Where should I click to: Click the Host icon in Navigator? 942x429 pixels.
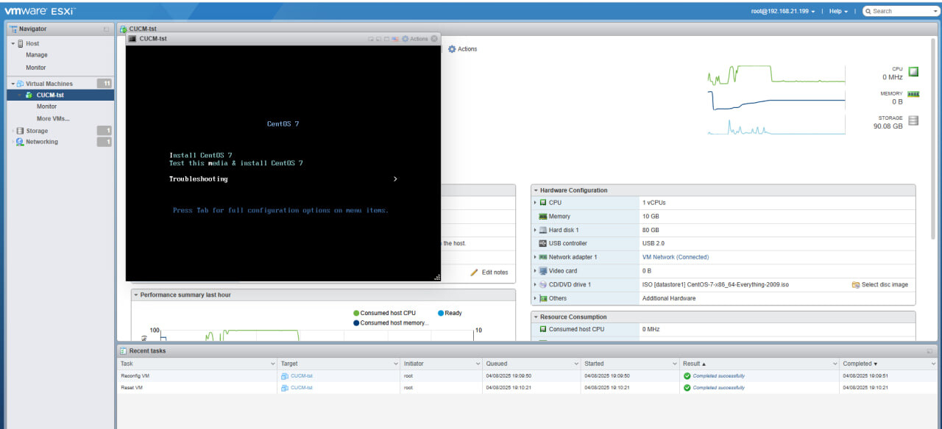coord(21,43)
